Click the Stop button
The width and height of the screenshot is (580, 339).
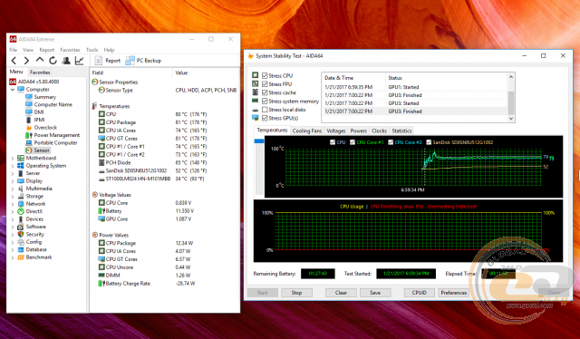296,293
